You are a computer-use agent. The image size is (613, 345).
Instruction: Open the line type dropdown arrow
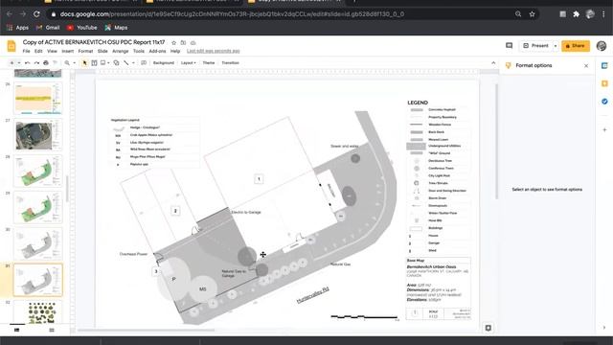[133, 63]
